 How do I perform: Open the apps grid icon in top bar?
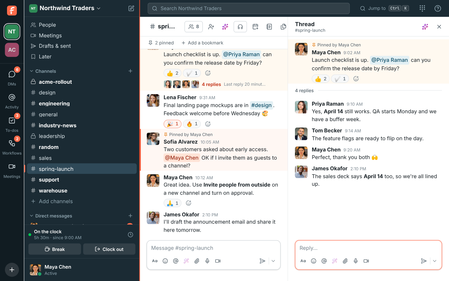pos(422,8)
